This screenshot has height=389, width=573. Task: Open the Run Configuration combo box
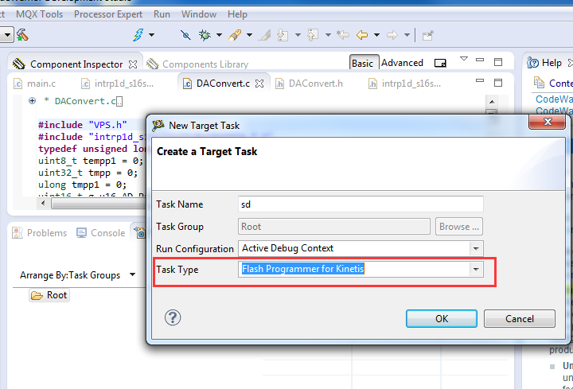coord(361,248)
